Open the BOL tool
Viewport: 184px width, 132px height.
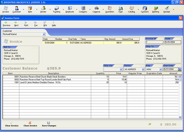45,24
